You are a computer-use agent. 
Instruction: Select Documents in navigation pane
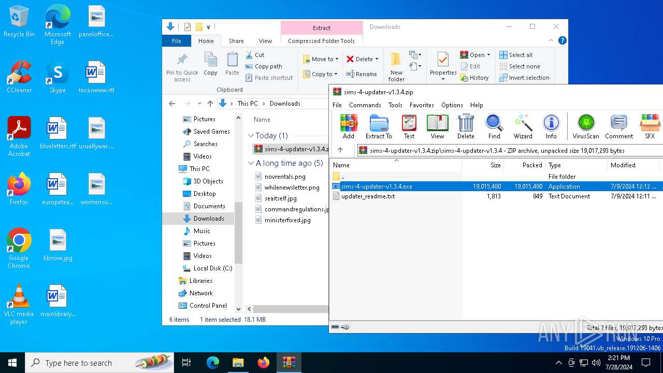click(x=204, y=206)
